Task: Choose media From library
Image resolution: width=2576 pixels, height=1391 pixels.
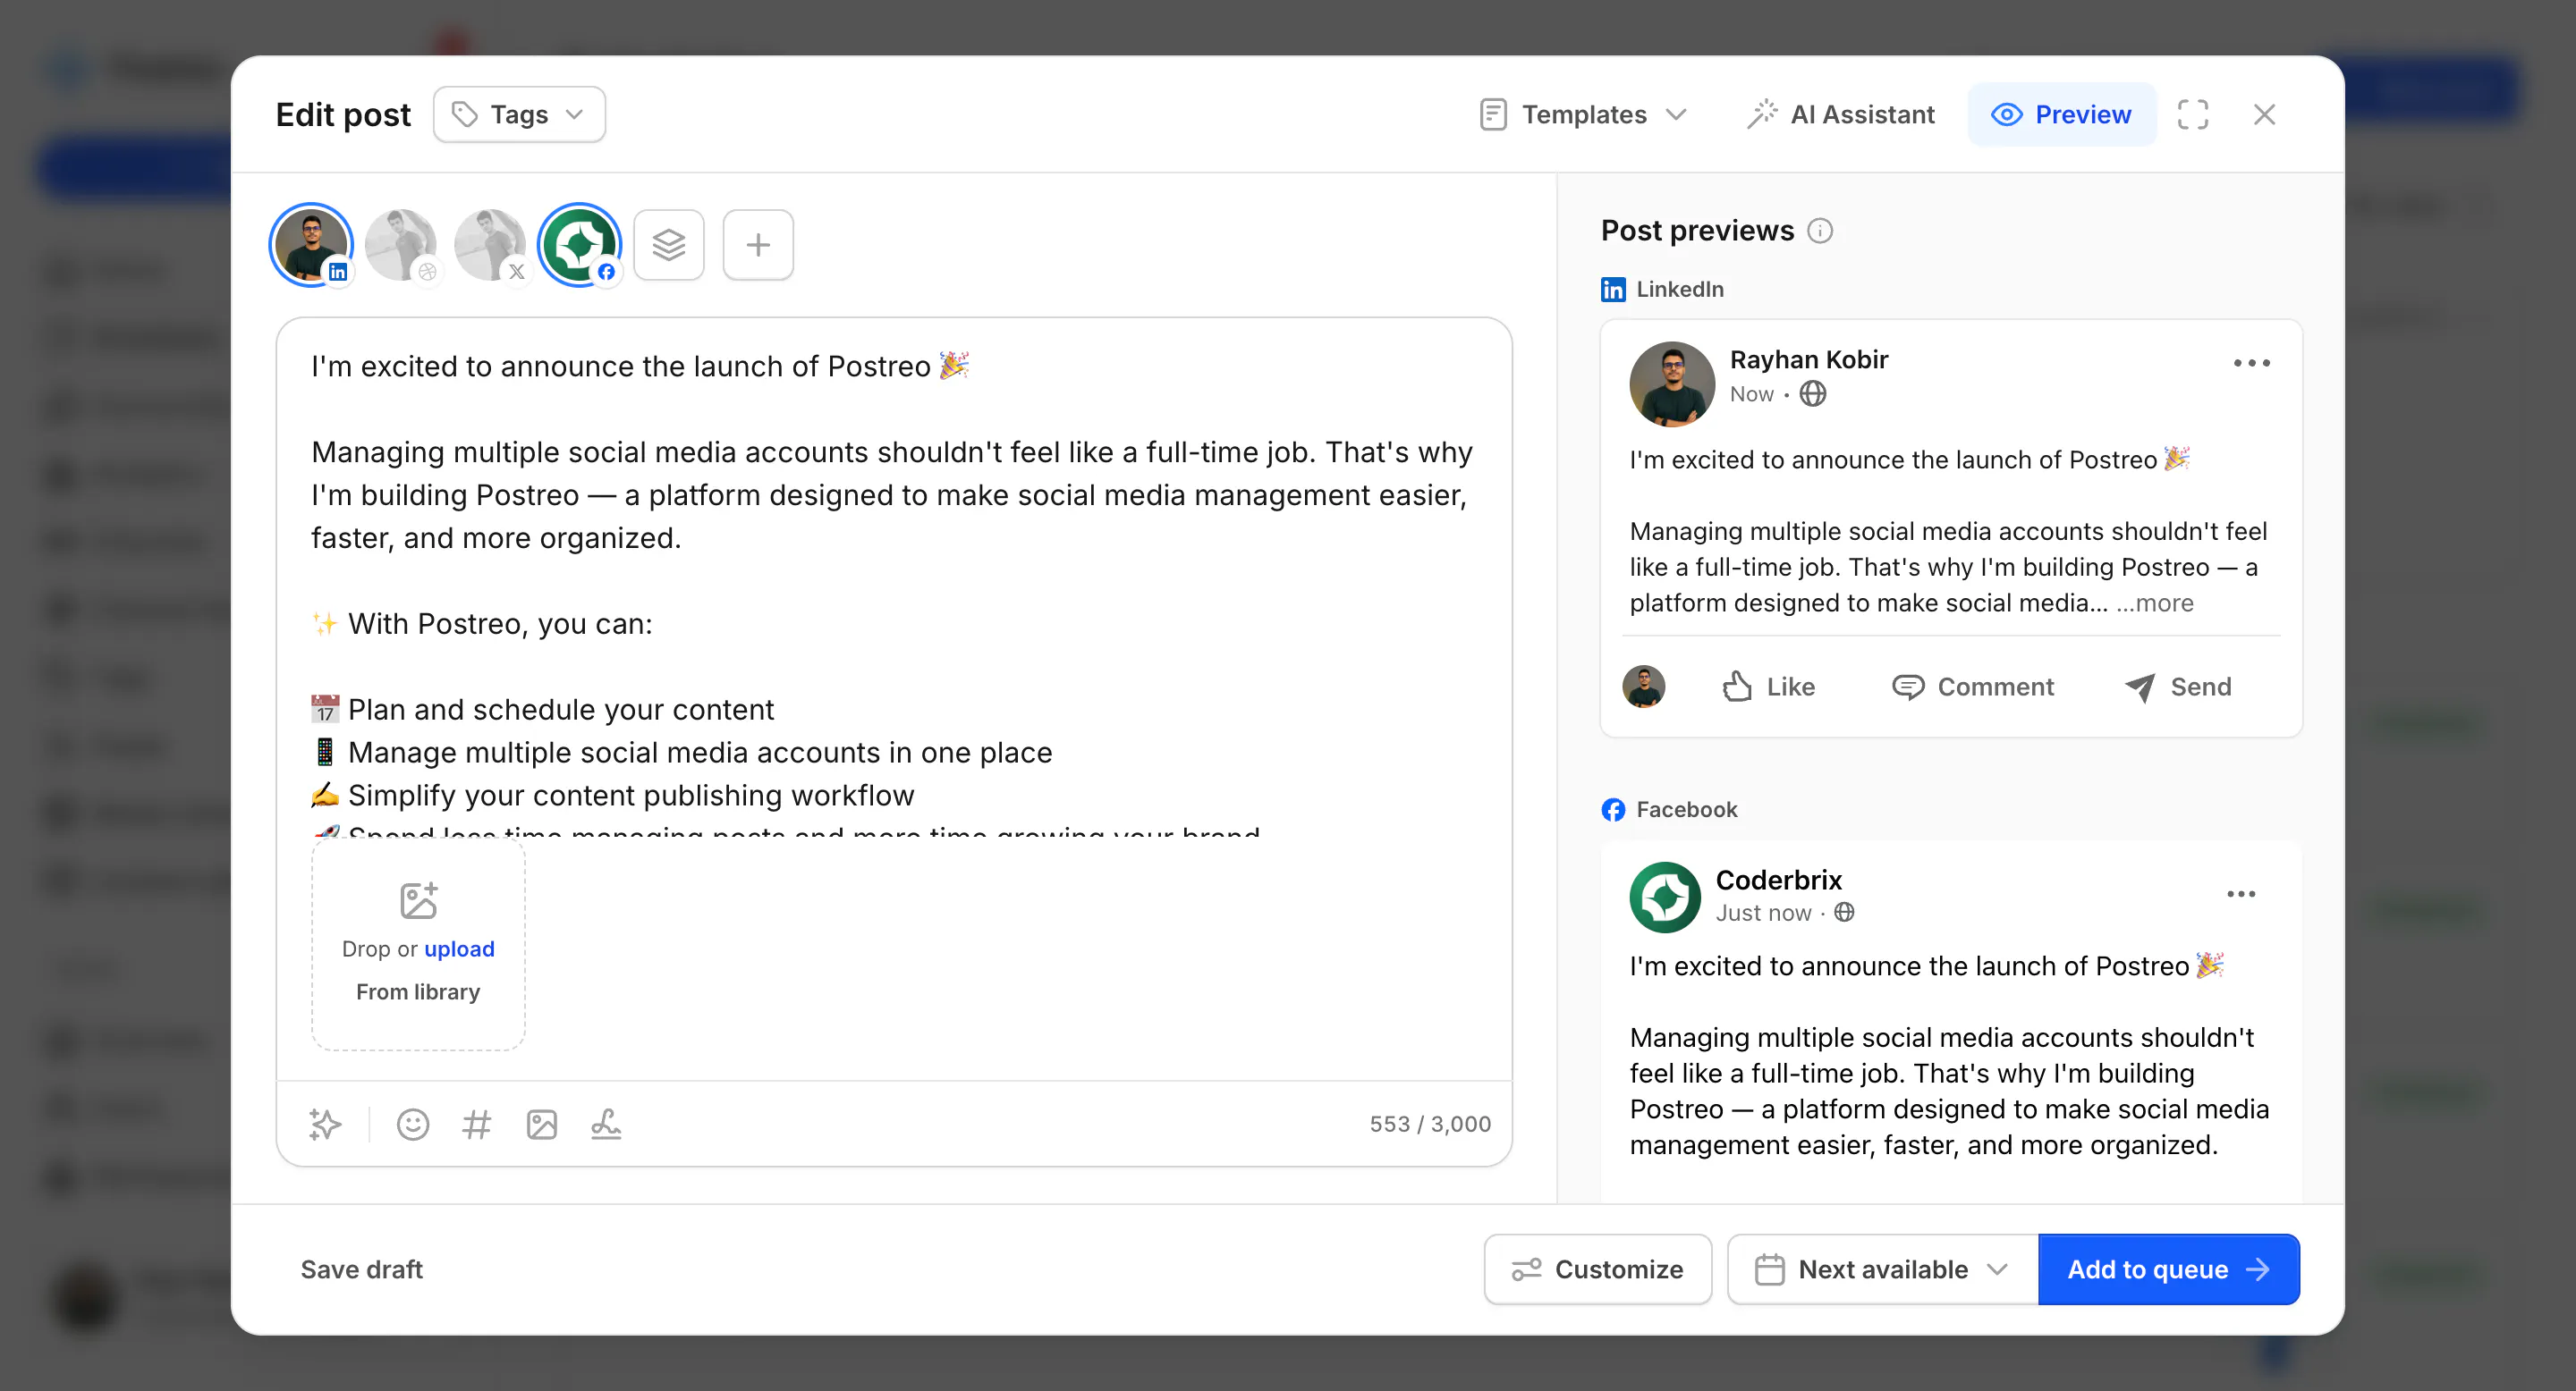Action: point(418,991)
